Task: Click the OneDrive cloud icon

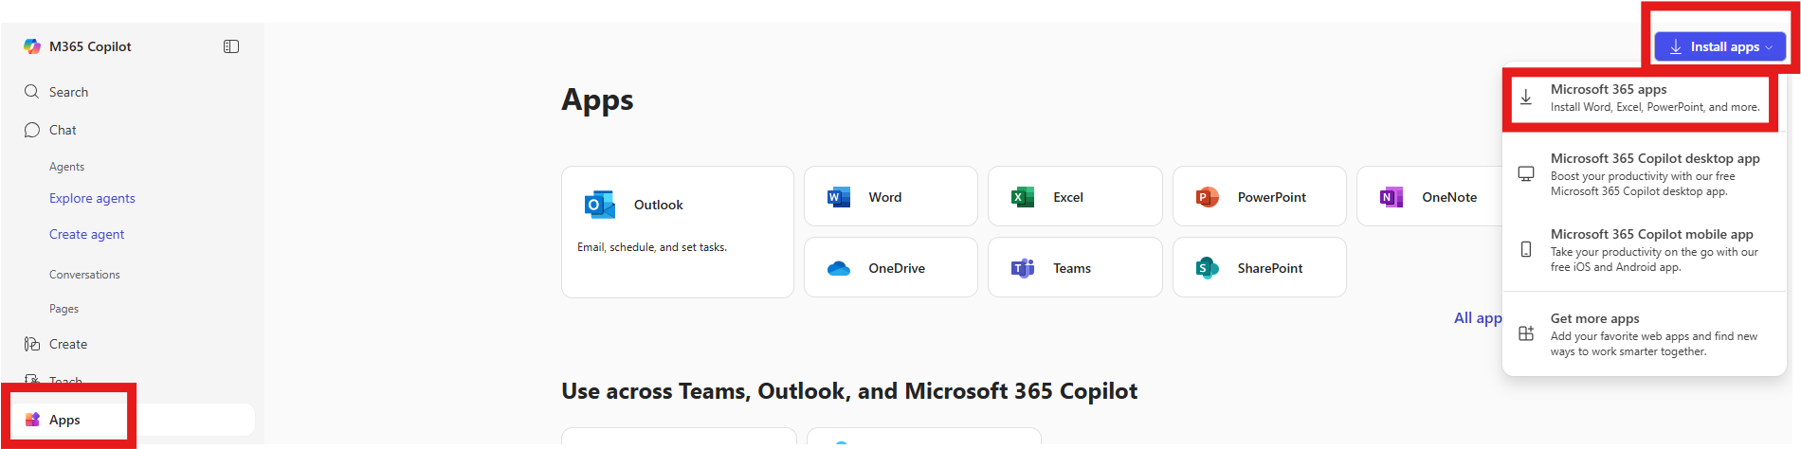Action: click(x=839, y=268)
